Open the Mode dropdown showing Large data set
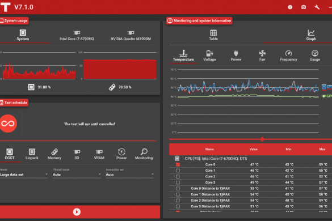 (24, 175)
